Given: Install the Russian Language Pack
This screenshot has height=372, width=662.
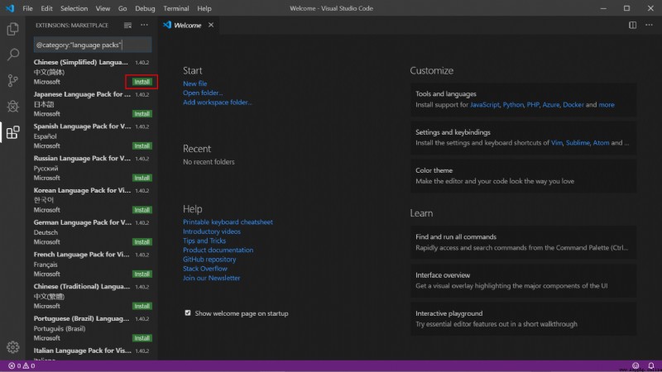Looking at the screenshot, I should (142, 178).
